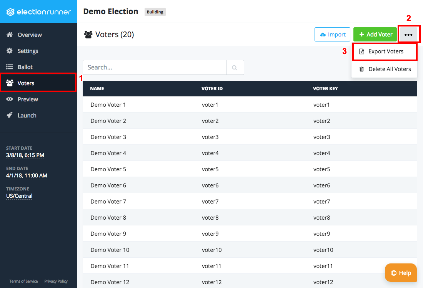This screenshot has height=288, width=423.
Task: Select Delete All Voters option
Action: [385, 69]
